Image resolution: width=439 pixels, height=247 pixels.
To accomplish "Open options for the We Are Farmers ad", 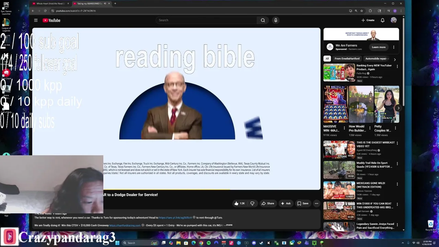I will [393, 47].
